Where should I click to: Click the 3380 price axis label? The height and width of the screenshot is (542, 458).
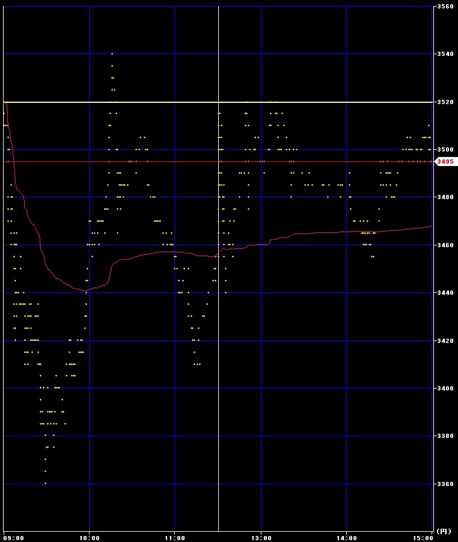point(445,436)
